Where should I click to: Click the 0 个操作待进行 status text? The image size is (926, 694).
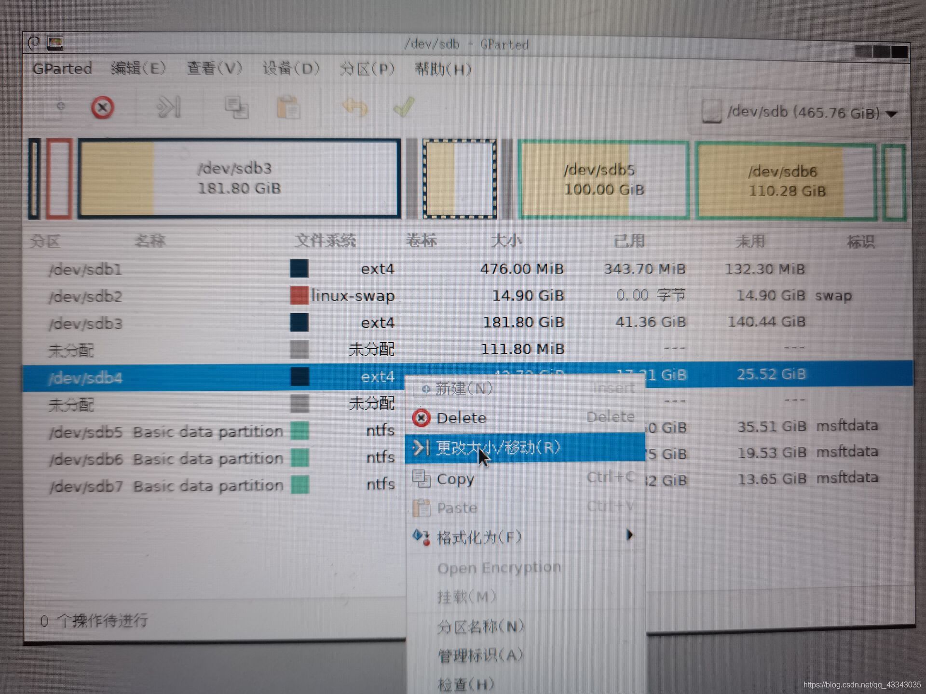[x=94, y=620]
